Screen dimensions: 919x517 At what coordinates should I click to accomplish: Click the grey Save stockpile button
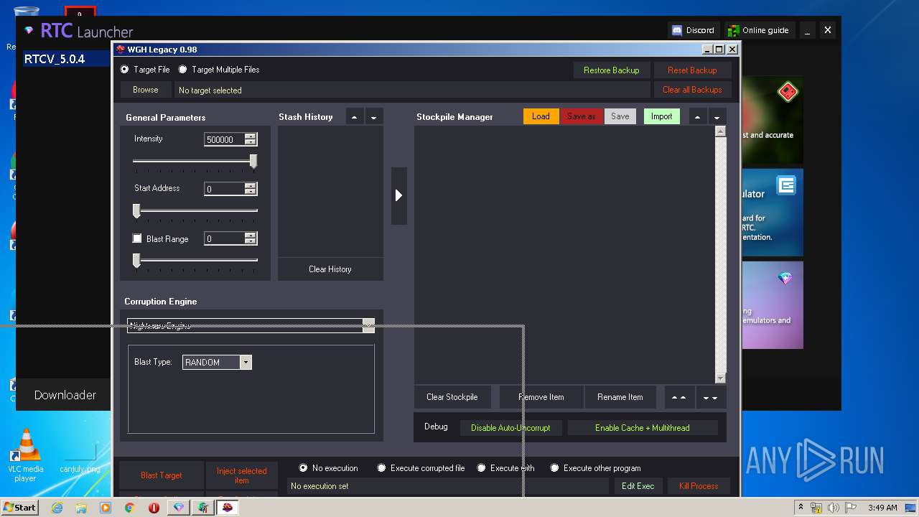tap(620, 116)
